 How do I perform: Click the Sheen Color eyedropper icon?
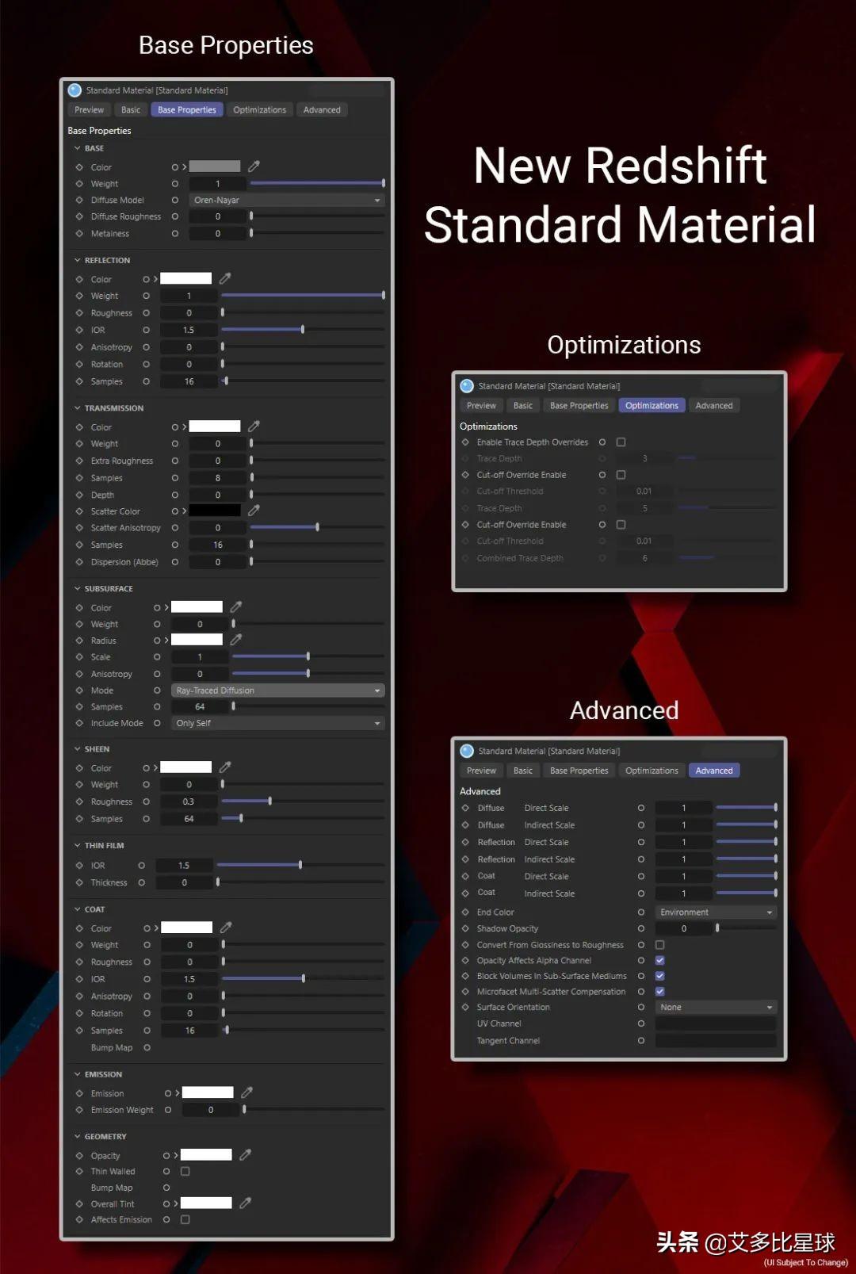coord(225,767)
